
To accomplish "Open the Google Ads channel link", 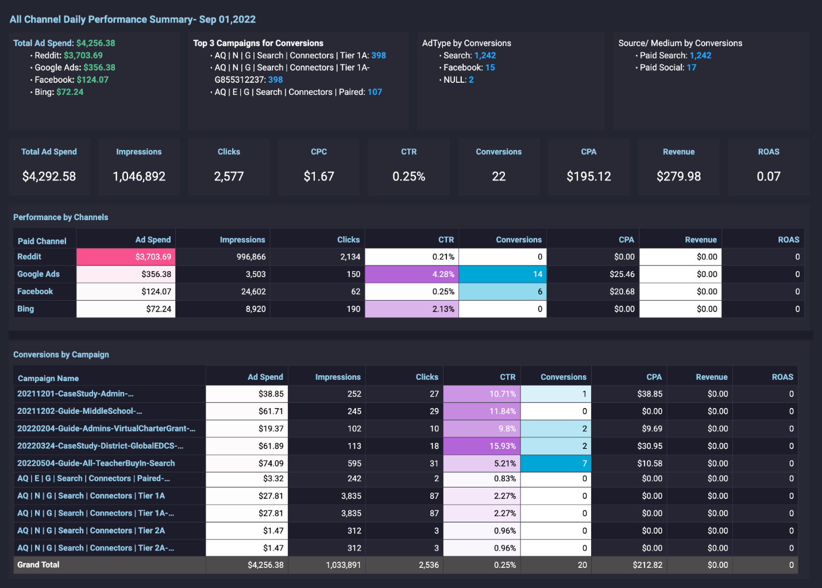I will pyautogui.click(x=38, y=274).
